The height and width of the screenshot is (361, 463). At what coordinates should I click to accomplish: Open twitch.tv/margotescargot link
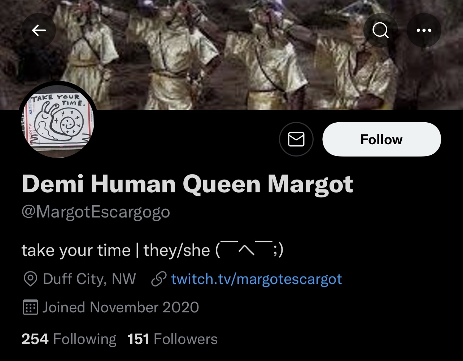[x=256, y=279]
